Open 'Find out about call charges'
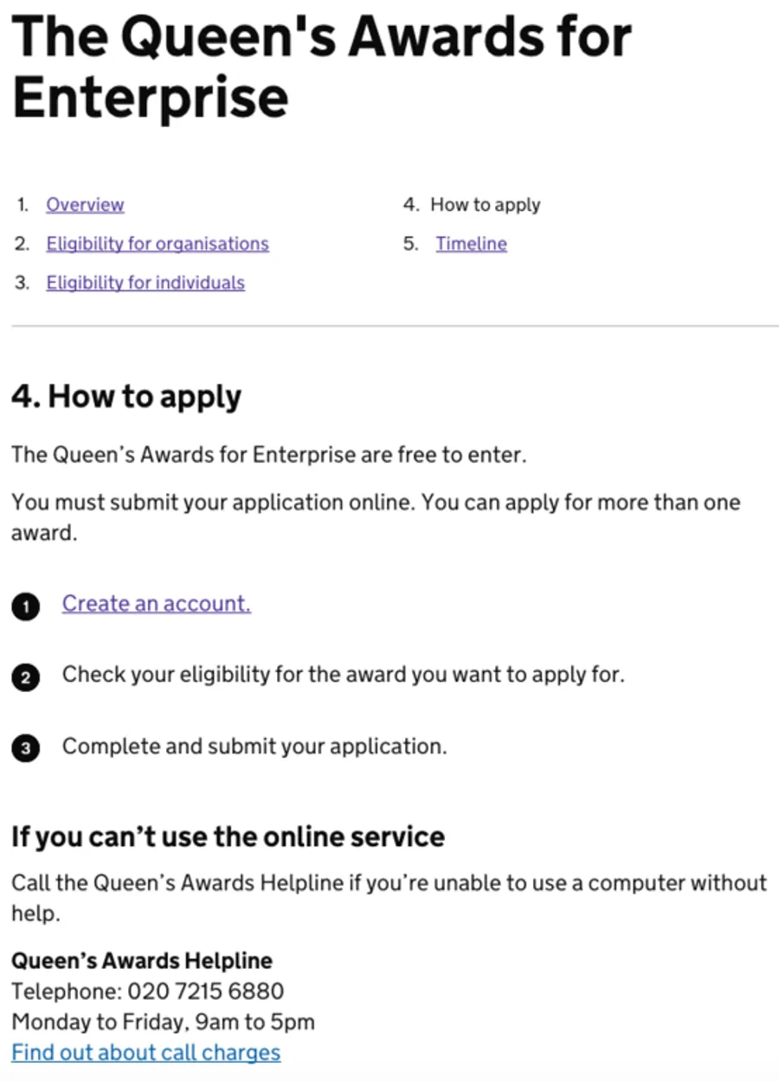Screen dimensions: 779x1082 coord(145,1053)
